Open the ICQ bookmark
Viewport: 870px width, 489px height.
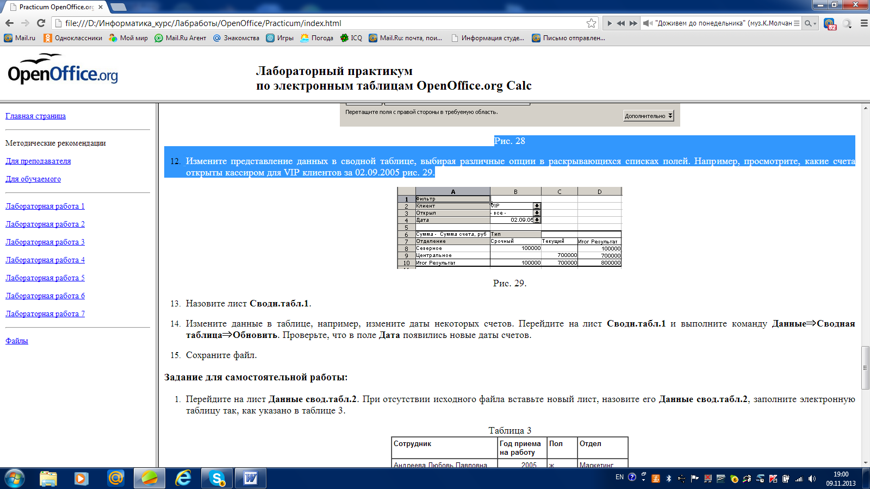351,38
